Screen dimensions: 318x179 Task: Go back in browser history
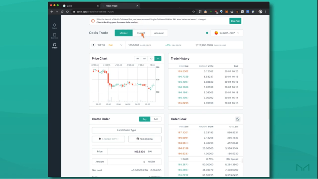[51, 11]
